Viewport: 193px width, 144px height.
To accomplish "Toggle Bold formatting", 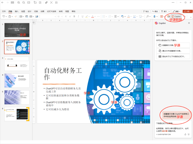I will point(74,16).
